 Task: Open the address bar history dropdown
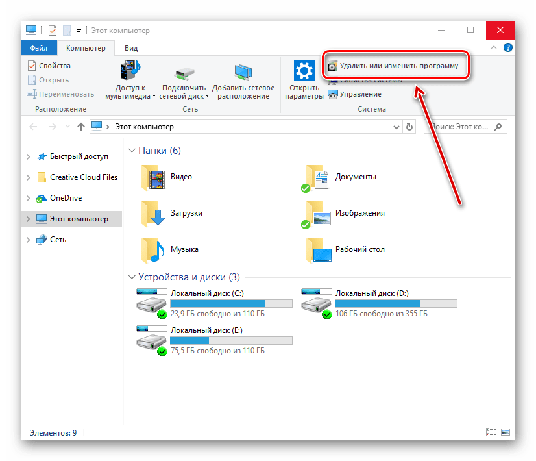(396, 127)
